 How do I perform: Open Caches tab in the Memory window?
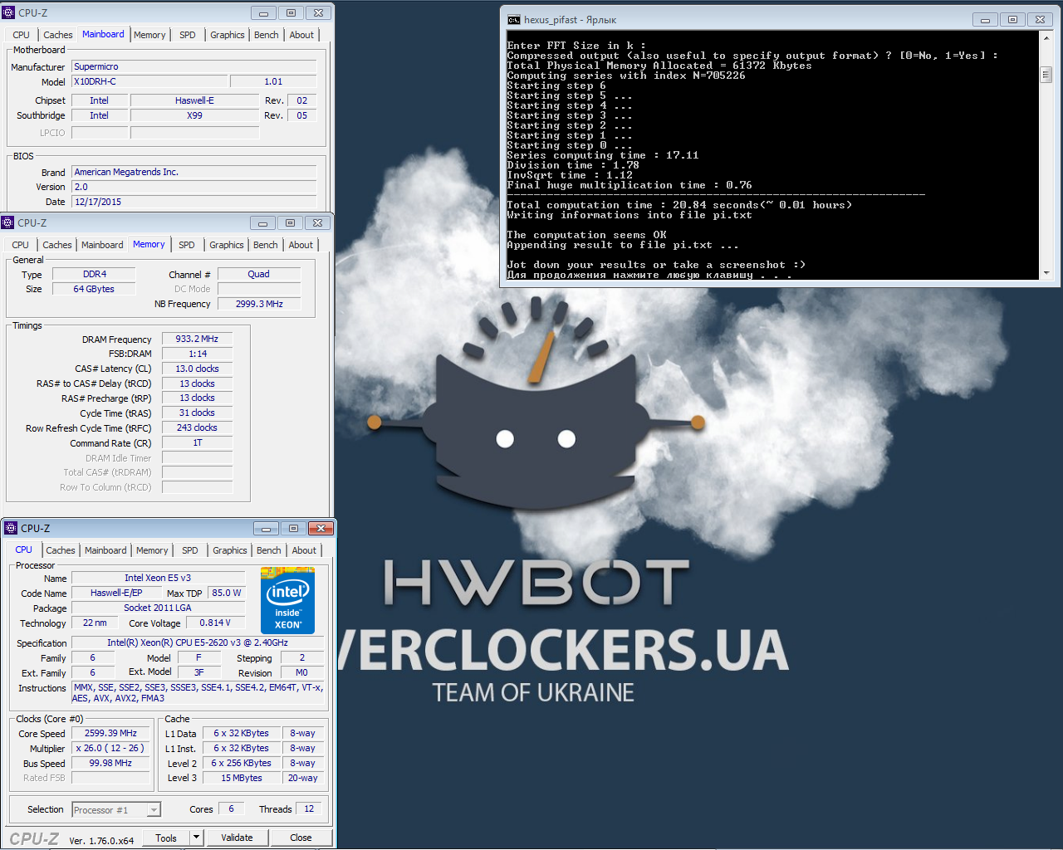pos(57,245)
